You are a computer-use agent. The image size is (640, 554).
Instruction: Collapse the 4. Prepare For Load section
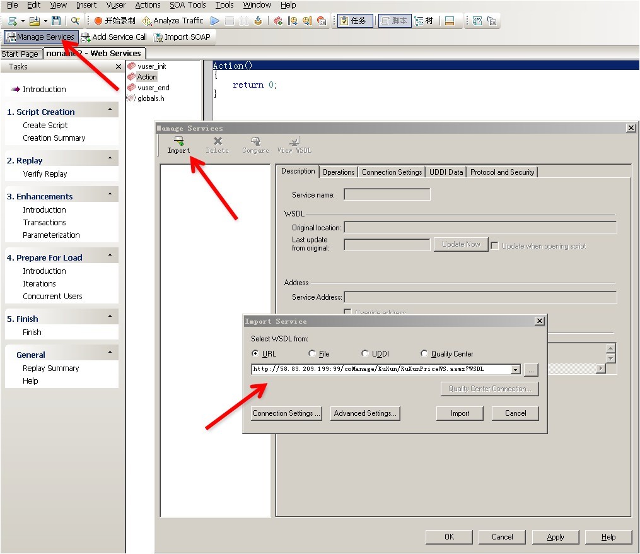point(110,255)
